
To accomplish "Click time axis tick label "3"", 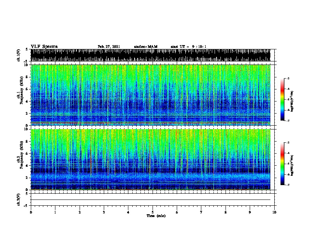I will [104, 212].
